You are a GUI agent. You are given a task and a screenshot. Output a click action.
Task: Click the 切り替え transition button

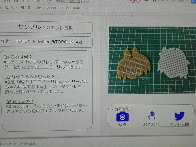coord(78,8)
